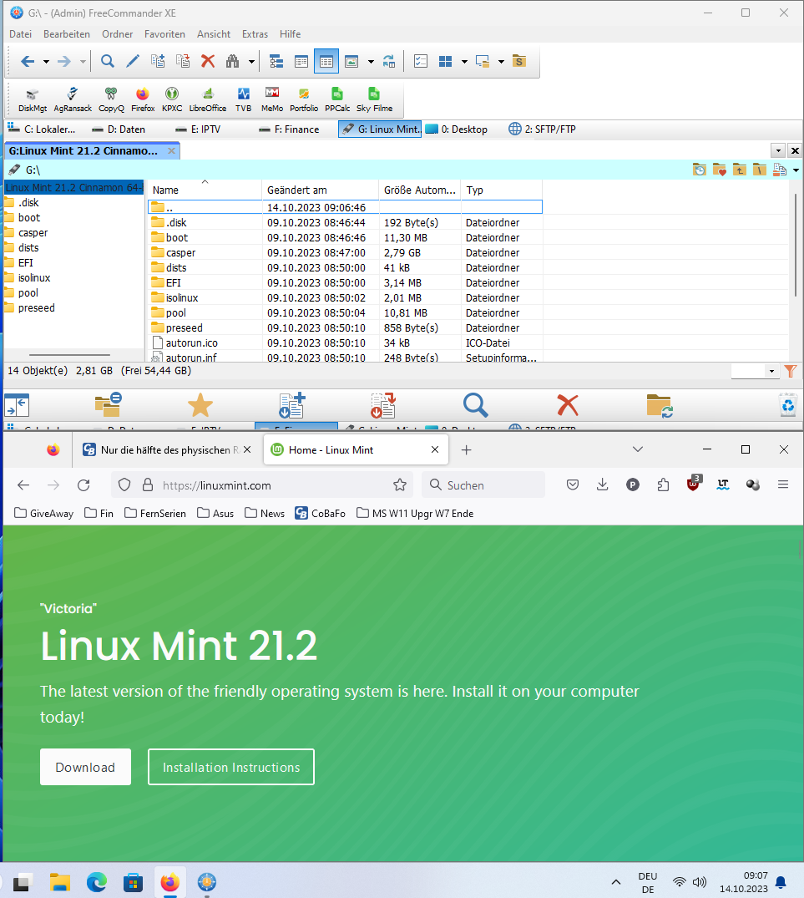Click the Forward arrow in FreeCommander toolbar
The width and height of the screenshot is (804, 898).
[64, 61]
